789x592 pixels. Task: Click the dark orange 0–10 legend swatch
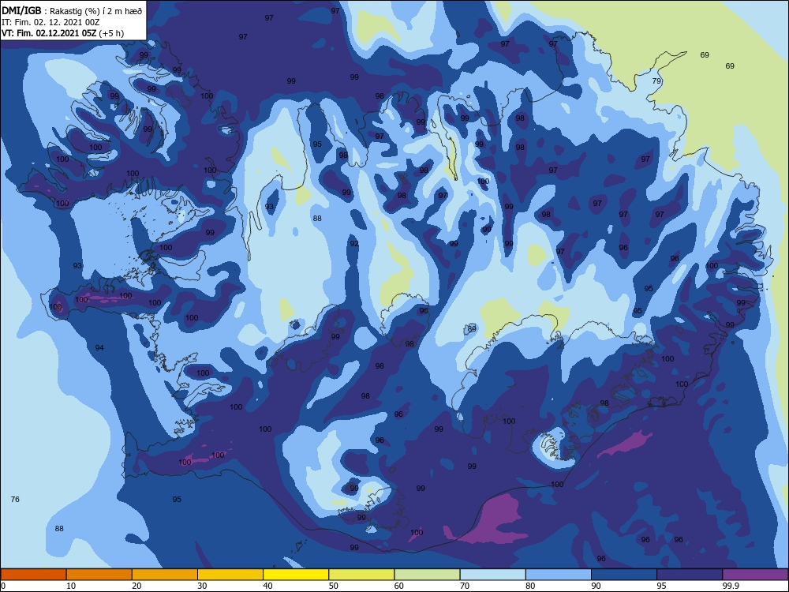coord(33,575)
